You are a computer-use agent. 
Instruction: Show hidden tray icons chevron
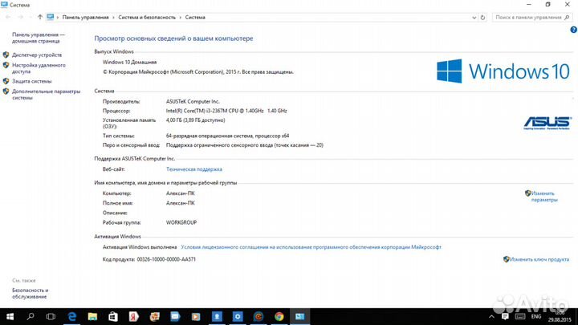pos(491,316)
